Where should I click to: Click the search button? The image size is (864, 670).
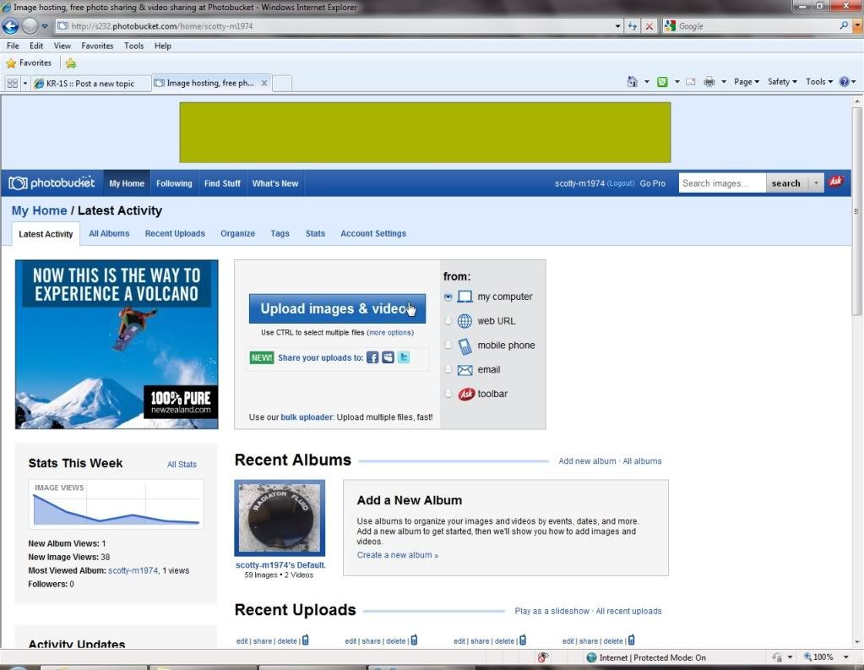(785, 183)
